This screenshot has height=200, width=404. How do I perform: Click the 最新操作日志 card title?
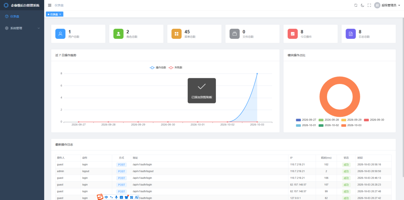[x=64, y=145]
